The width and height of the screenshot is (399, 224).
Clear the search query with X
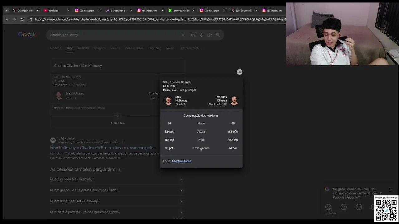[183, 35]
